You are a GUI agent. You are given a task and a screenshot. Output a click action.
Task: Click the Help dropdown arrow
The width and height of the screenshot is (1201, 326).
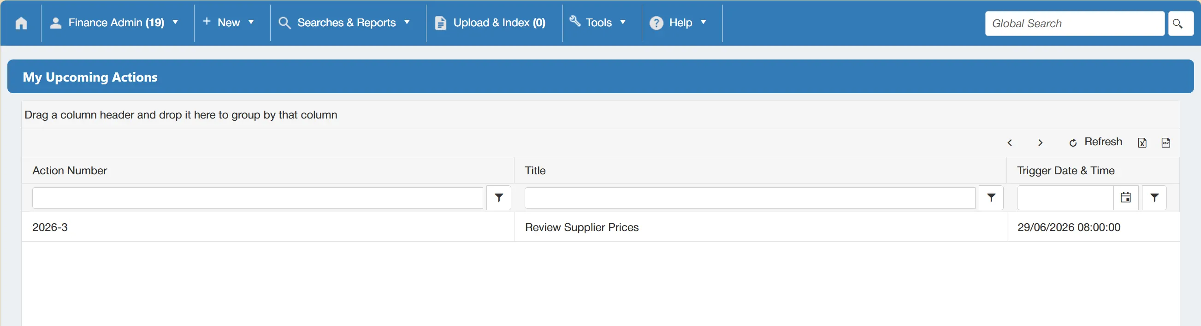click(x=704, y=23)
